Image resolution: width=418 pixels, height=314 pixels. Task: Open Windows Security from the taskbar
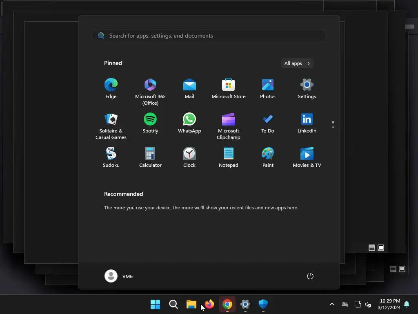(263, 304)
